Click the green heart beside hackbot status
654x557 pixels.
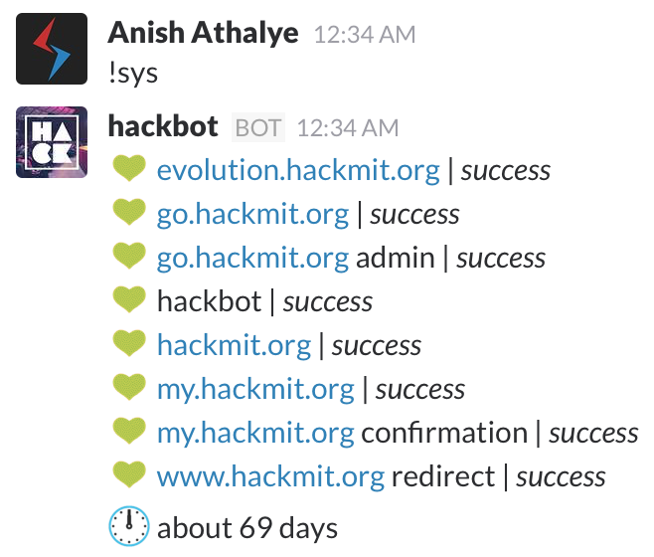point(129,302)
